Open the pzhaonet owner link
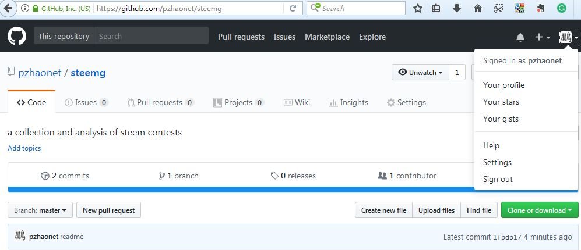581x250 pixels. pyautogui.click(x=40, y=73)
